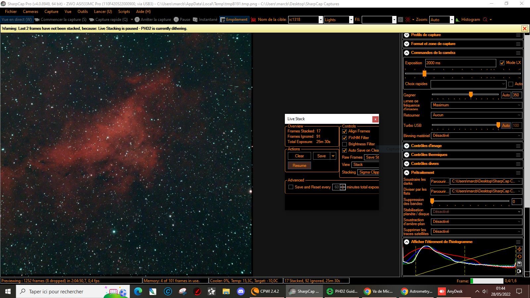Open the Capture menu

[x=51, y=12]
